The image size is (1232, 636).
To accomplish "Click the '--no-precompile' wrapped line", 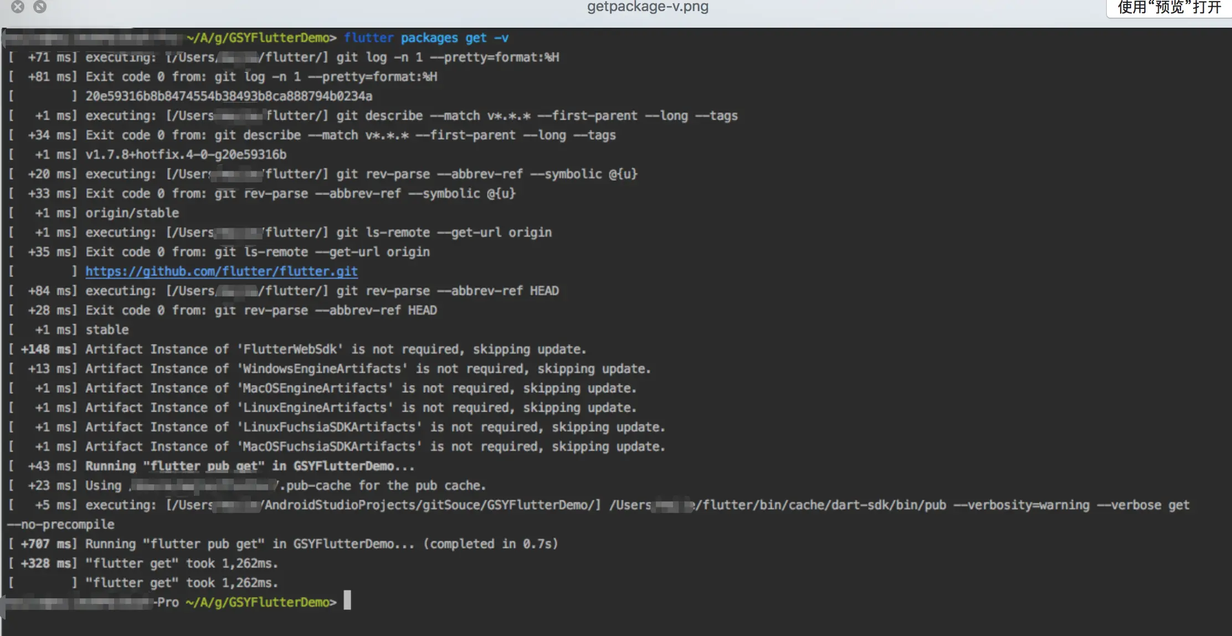I will coord(61,525).
